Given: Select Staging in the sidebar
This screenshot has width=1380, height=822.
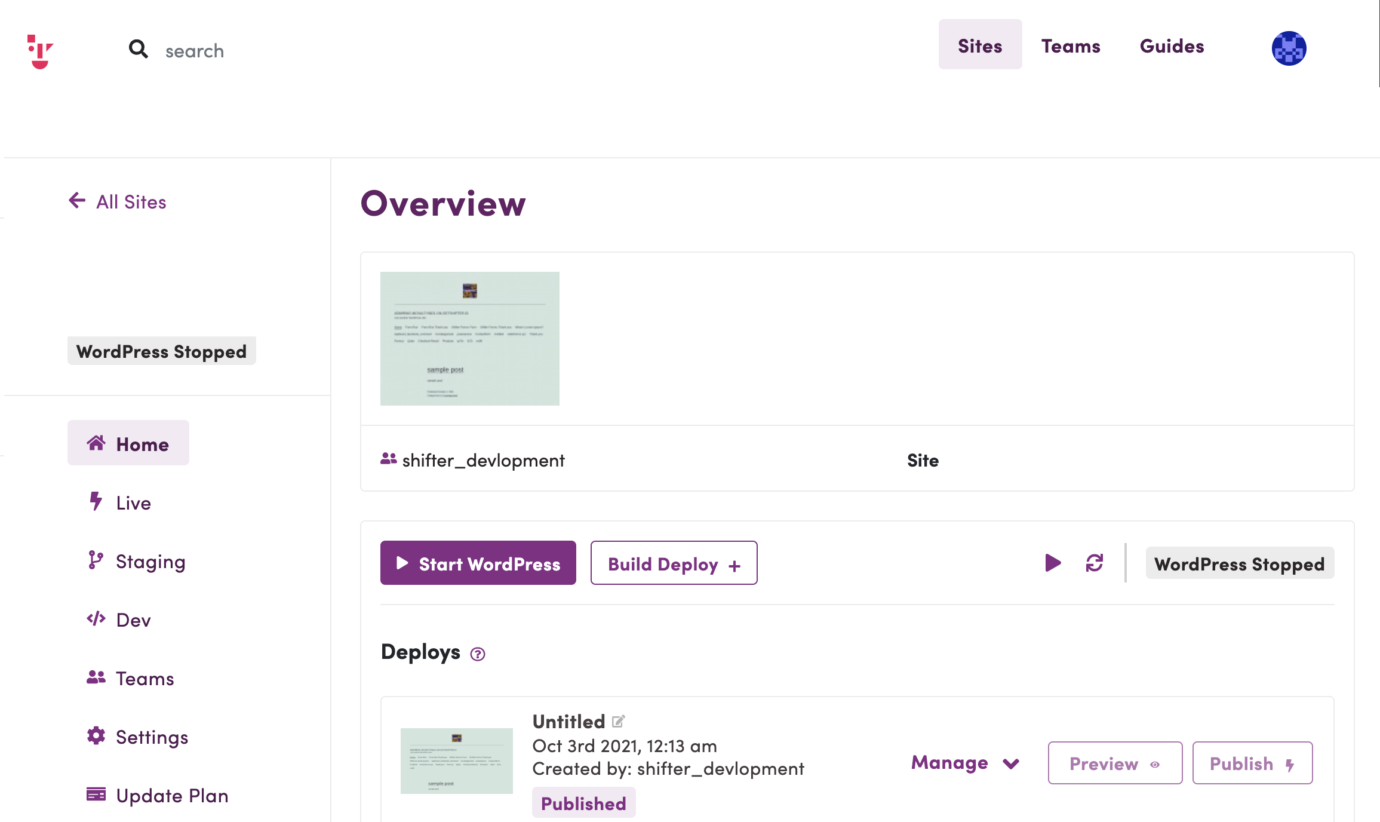Looking at the screenshot, I should [136, 560].
